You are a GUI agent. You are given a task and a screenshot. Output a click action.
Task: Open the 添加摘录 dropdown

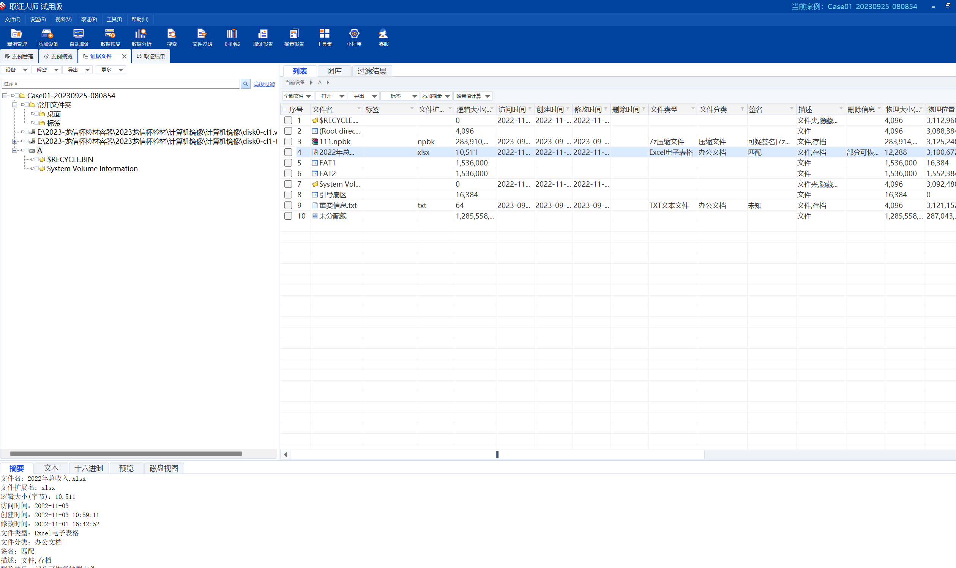(436, 96)
